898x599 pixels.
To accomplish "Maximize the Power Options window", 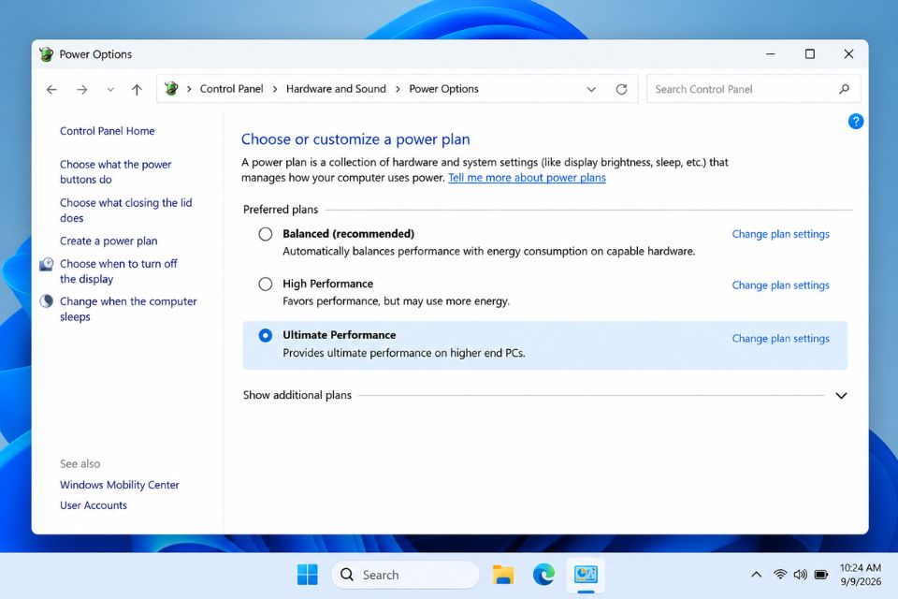I will [810, 54].
